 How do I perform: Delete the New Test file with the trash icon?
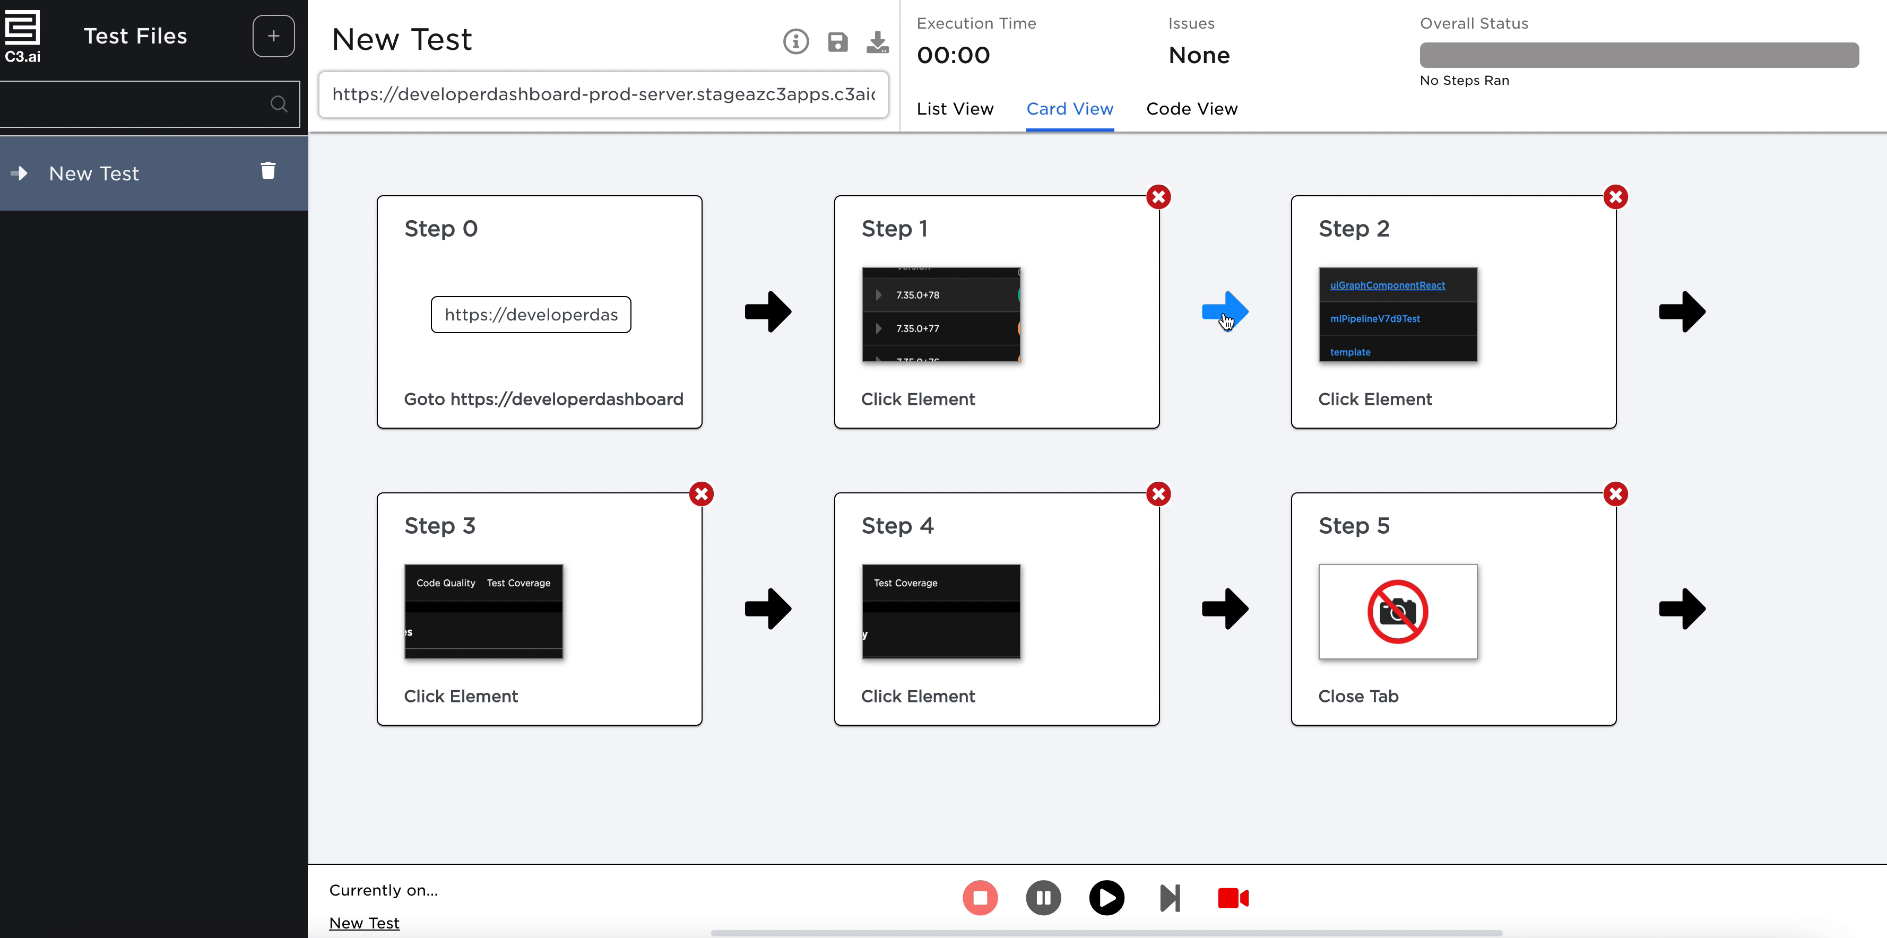tap(267, 170)
